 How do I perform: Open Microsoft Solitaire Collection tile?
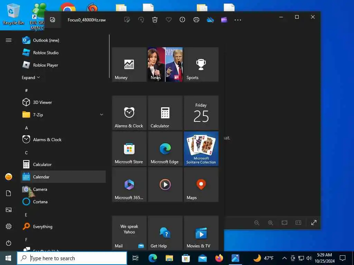(x=201, y=149)
